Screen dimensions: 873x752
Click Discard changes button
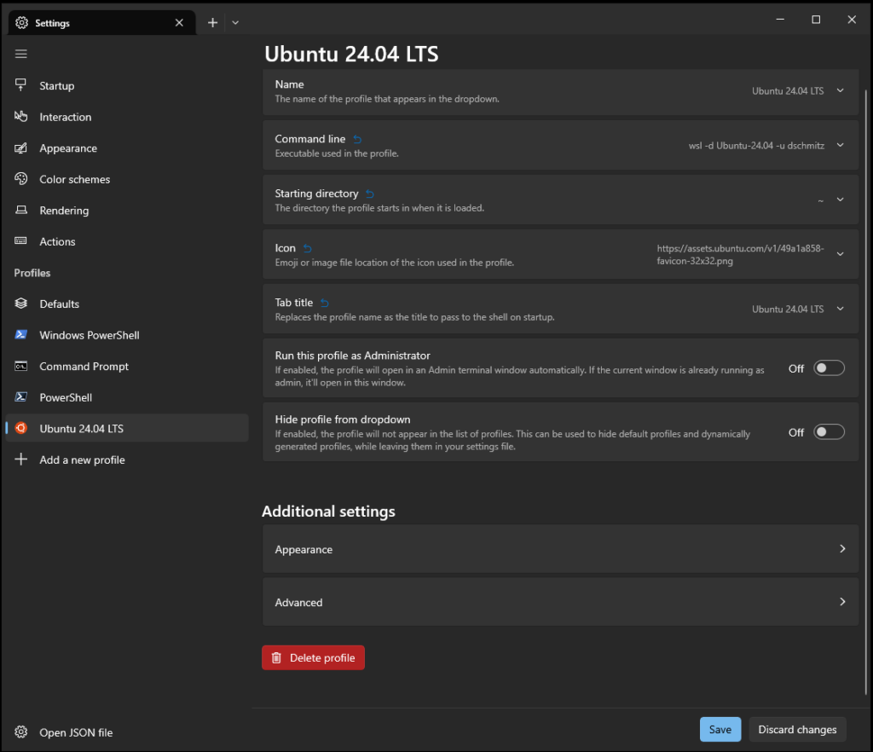pyautogui.click(x=797, y=729)
